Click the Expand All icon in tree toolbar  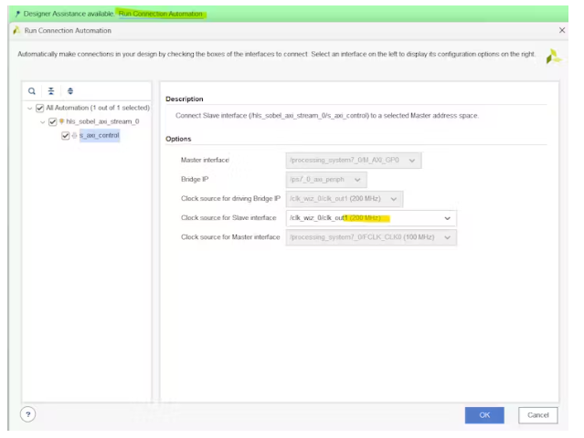coord(70,91)
